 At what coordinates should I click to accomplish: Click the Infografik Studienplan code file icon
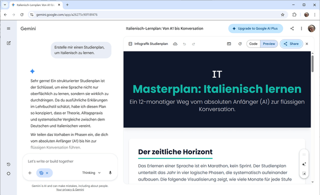point(130,44)
